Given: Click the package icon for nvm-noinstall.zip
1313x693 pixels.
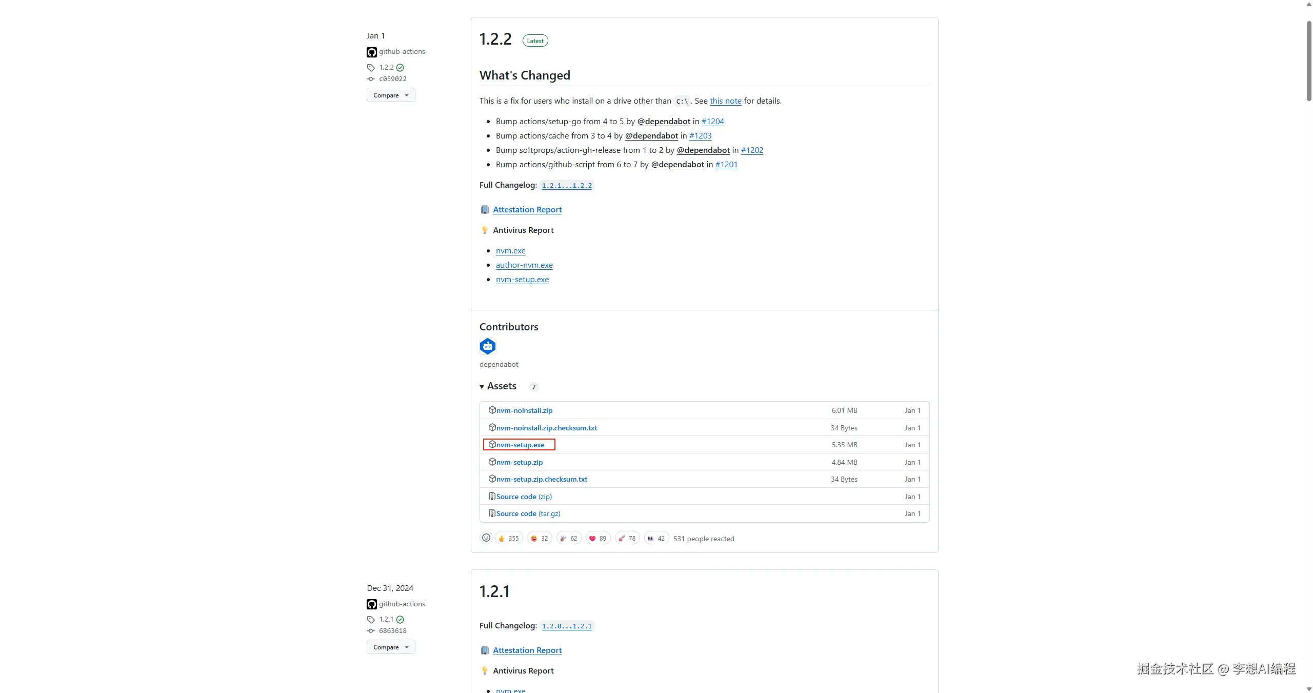Looking at the screenshot, I should click(492, 410).
